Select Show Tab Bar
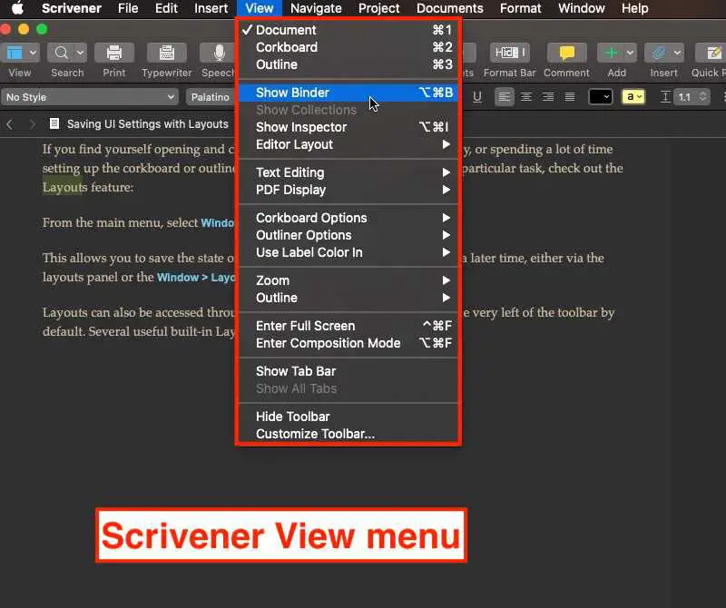Viewport: 726px width, 608px height. [x=348, y=371]
